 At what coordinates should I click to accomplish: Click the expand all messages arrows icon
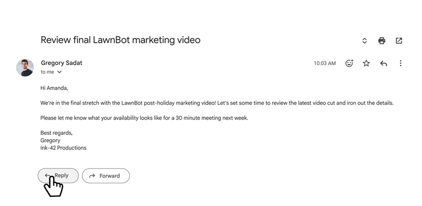[x=364, y=41]
